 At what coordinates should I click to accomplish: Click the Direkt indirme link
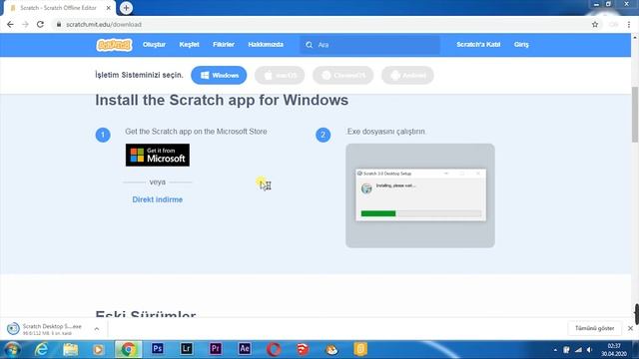[158, 199]
